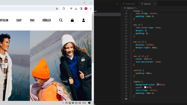Viewport: 187px width, 105px height.
Task: Open Chrome three-dot menu
Action: coord(91,9)
